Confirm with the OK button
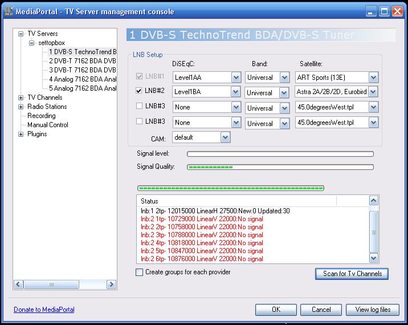The width and height of the screenshot is (408, 325). (276, 310)
